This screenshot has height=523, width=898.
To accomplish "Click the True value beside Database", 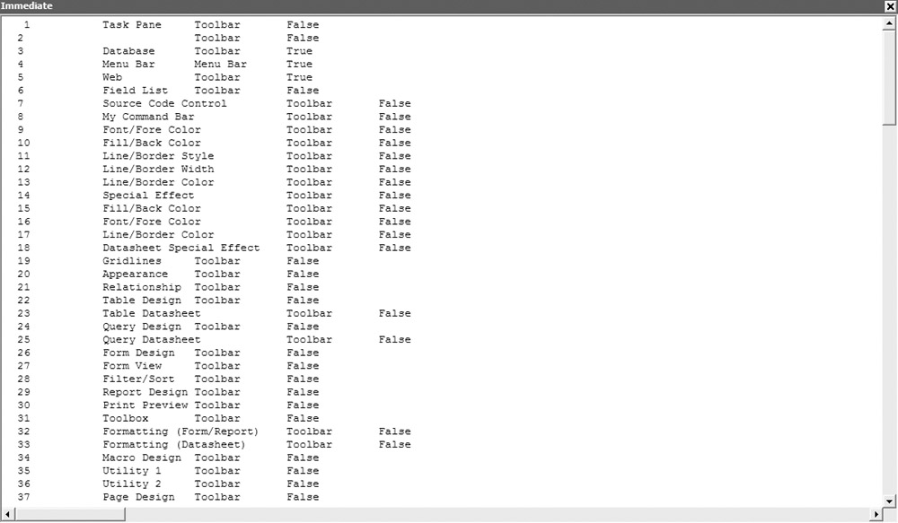I will [299, 51].
